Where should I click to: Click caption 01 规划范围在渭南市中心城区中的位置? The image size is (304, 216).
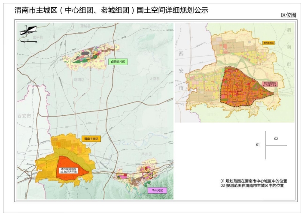click(254, 181)
